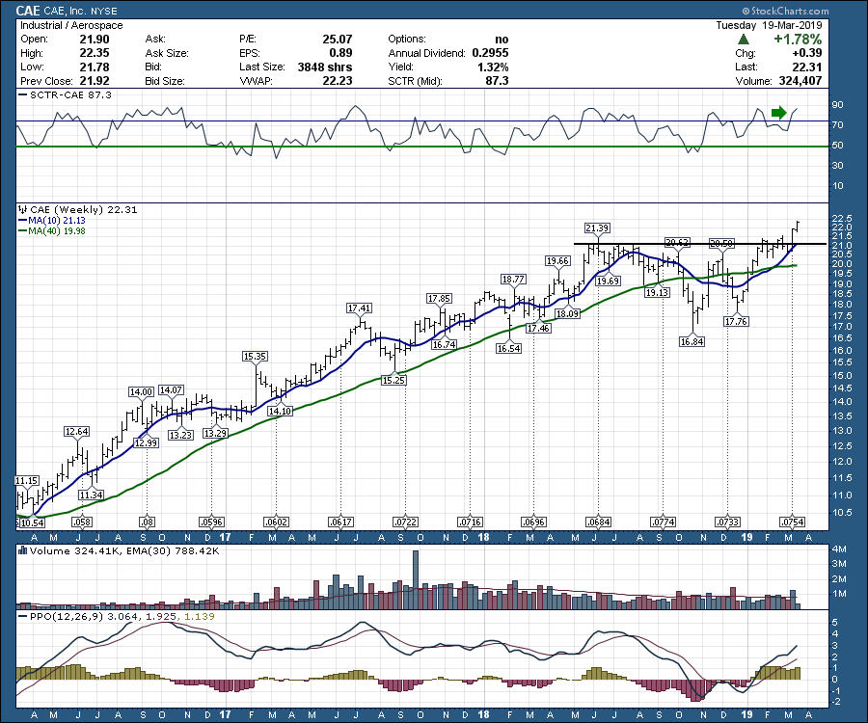Click the .0596 dividend marker

(x=211, y=522)
